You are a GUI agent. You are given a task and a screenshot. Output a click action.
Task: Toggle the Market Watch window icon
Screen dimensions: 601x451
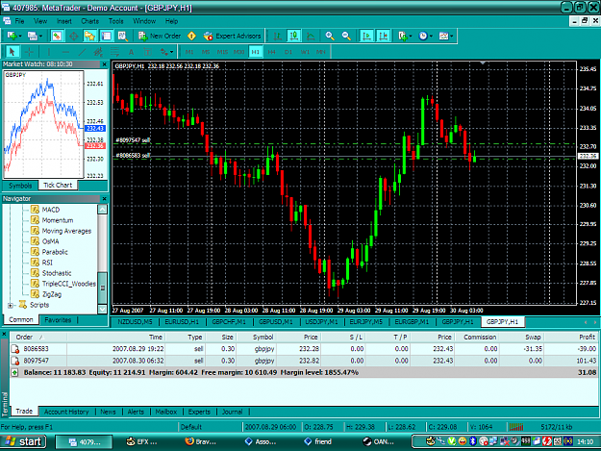[57, 36]
